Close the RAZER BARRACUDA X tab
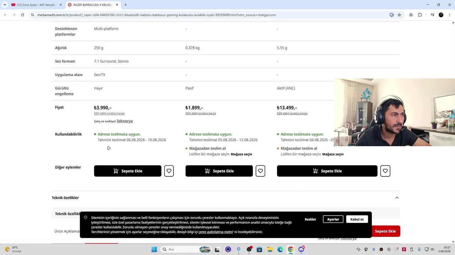The width and height of the screenshot is (455, 255). point(117,5)
